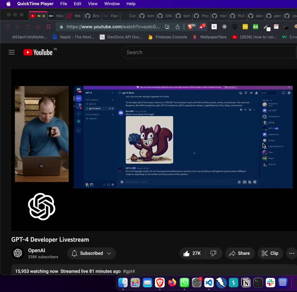Like the video with thumbs up
This screenshot has width=297, height=292.
point(192,253)
